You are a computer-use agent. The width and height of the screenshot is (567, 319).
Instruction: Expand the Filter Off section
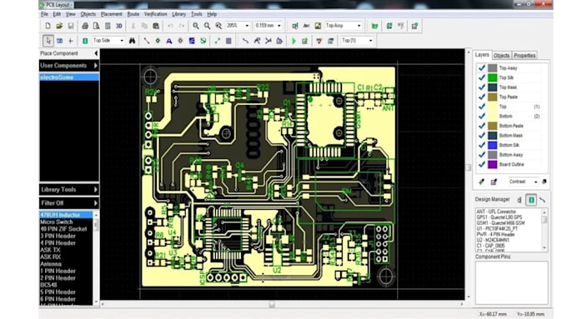(68, 203)
